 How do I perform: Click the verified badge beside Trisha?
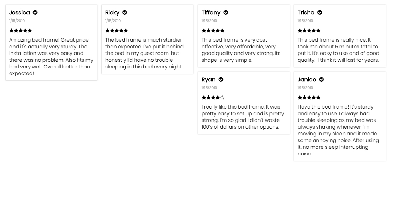click(x=320, y=13)
